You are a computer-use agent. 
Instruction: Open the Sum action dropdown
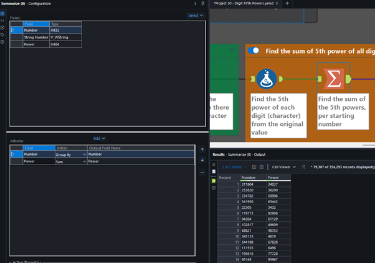tap(83, 161)
